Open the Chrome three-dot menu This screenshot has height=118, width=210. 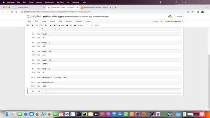[207, 12]
